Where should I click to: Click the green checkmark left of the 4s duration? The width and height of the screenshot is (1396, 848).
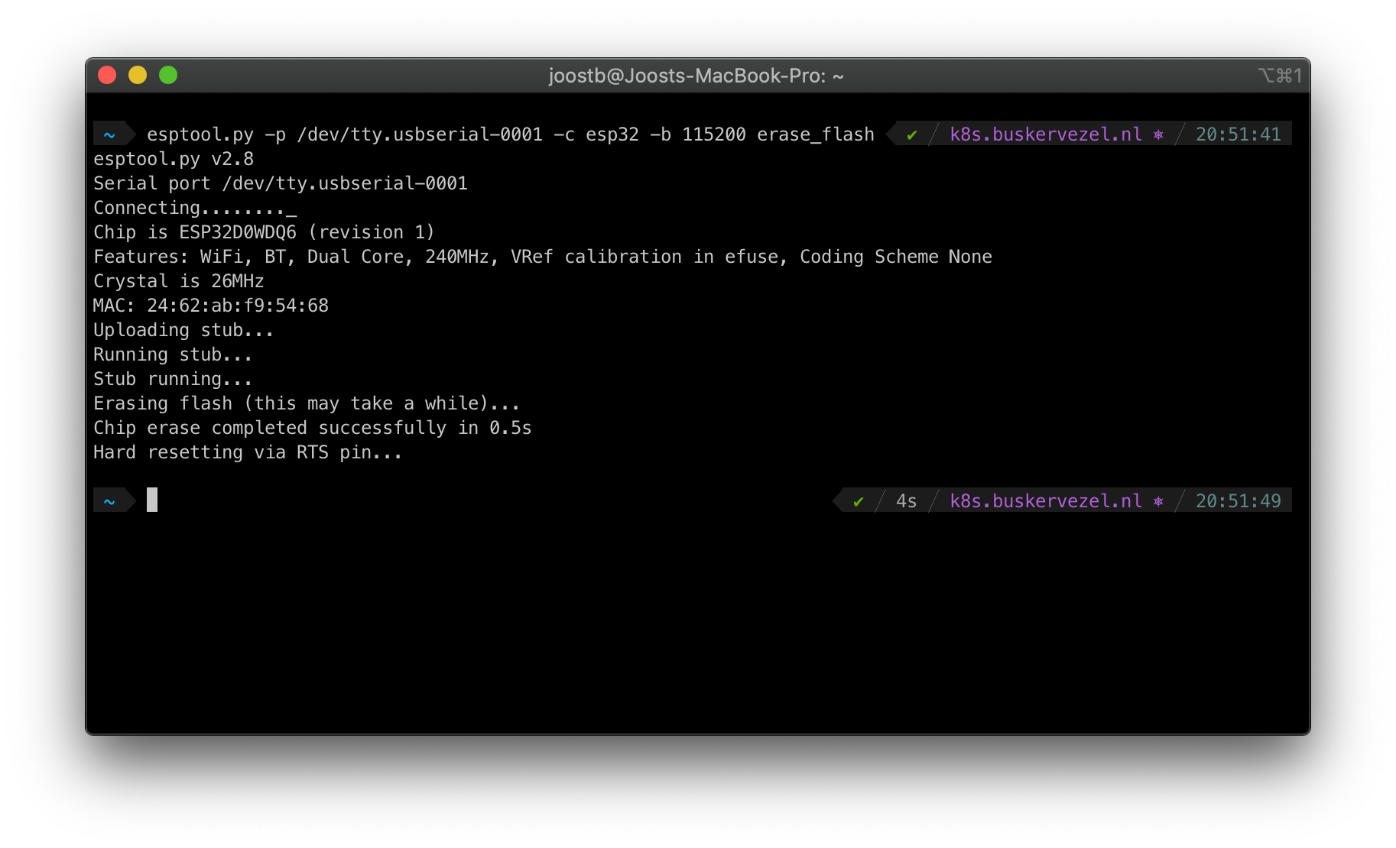pyautogui.click(x=858, y=501)
